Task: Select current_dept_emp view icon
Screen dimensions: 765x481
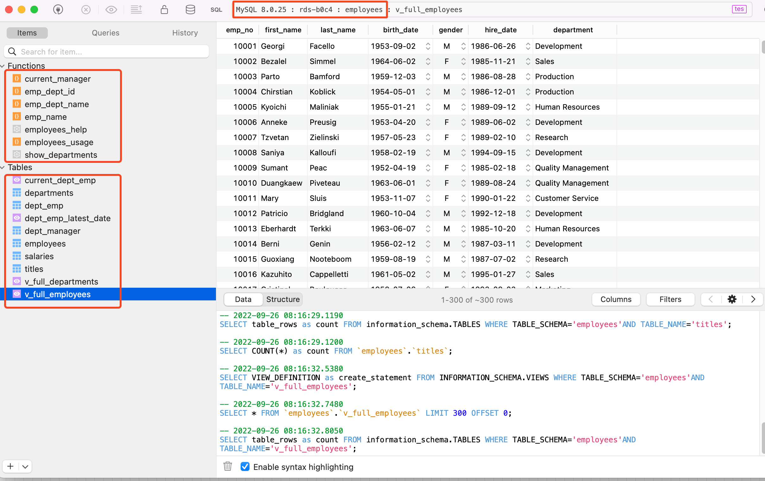Action: tap(16, 180)
